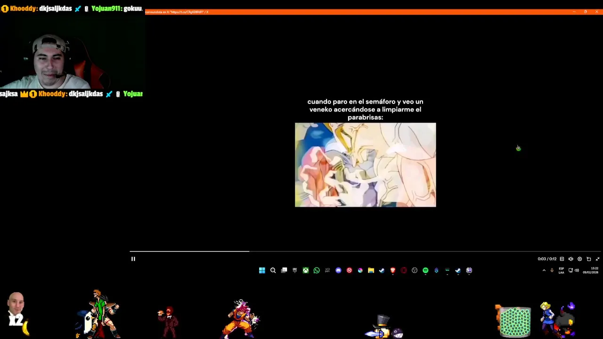This screenshot has height=339, width=603.
Task: Open the ESP LAA language selector
Action: point(562,270)
